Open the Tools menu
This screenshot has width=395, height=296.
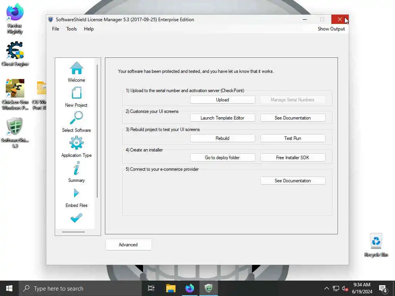click(x=71, y=29)
